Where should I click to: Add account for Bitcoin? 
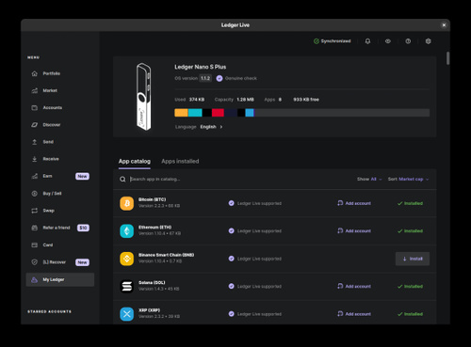pyautogui.click(x=354, y=203)
